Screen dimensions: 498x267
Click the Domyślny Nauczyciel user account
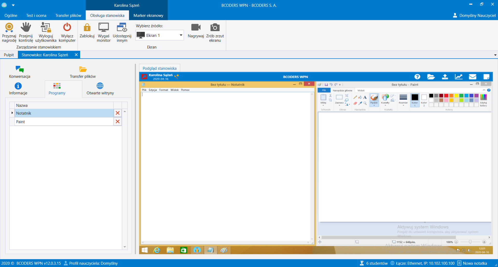coord(474,16)
